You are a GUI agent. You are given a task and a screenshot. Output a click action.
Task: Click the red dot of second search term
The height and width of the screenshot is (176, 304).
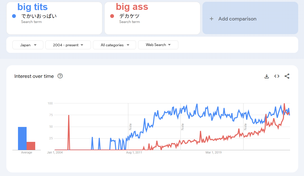tap(112, 16)
